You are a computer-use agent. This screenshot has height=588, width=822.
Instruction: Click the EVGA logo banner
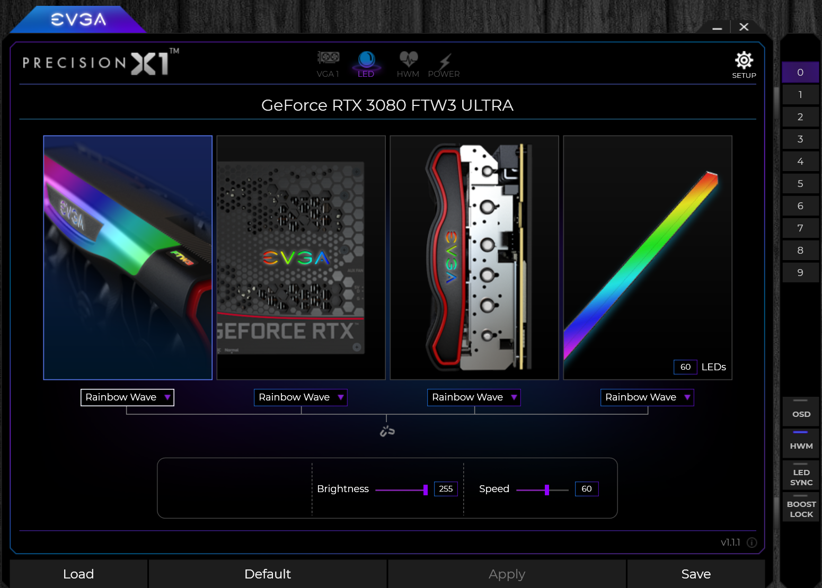click(78, 20)
